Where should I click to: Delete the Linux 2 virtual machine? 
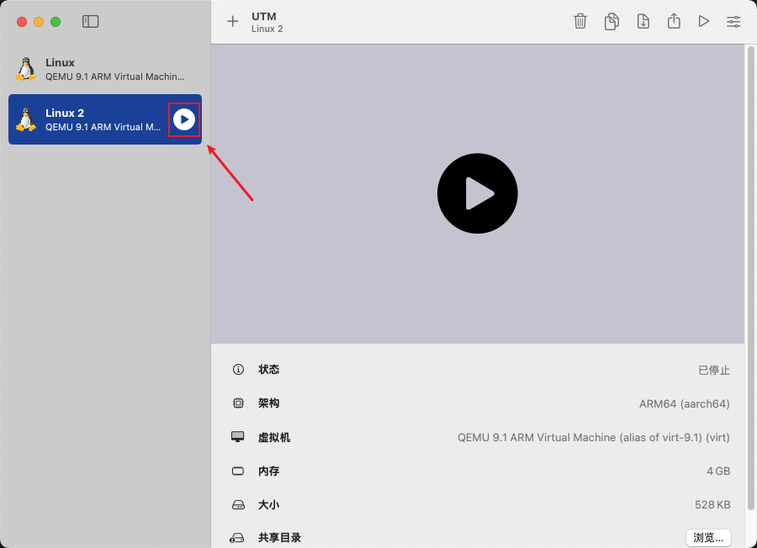[x=580, y=21]
